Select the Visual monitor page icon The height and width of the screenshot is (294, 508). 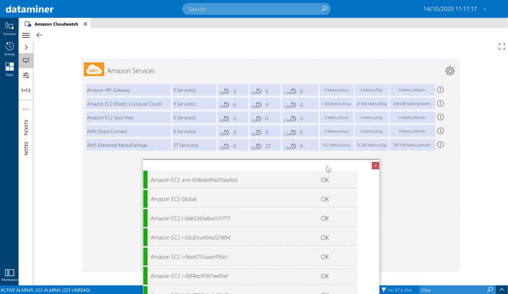coord(26,61)
